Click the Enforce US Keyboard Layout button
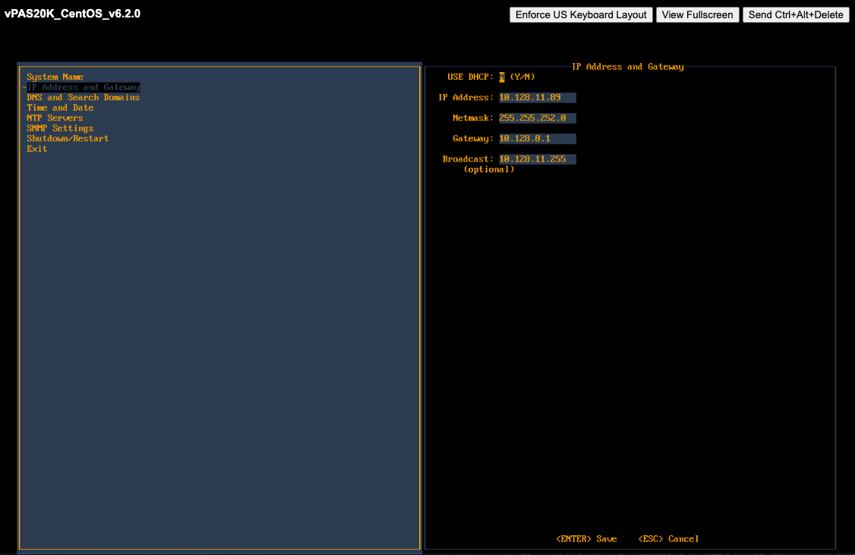Viewport: 855px width, 555px height. [x=581, y=14]
